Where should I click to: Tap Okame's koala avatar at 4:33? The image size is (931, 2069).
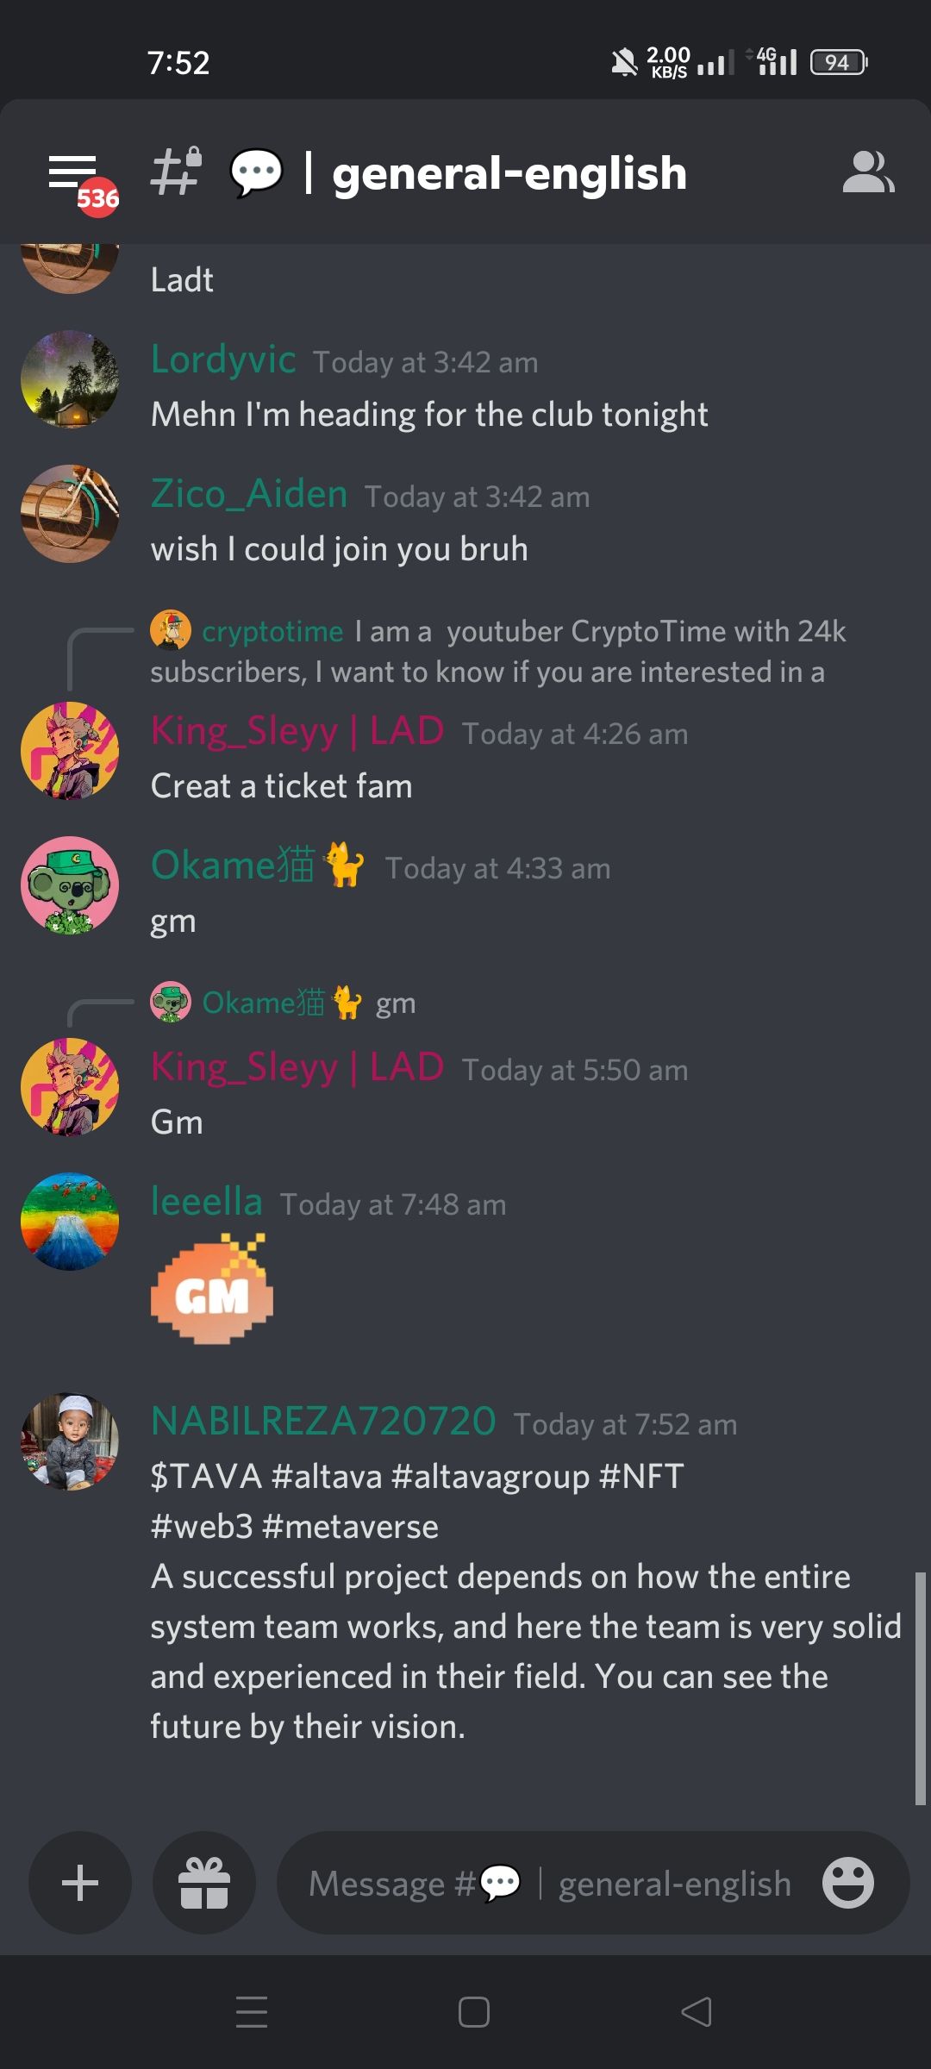[x=70, y=885]
